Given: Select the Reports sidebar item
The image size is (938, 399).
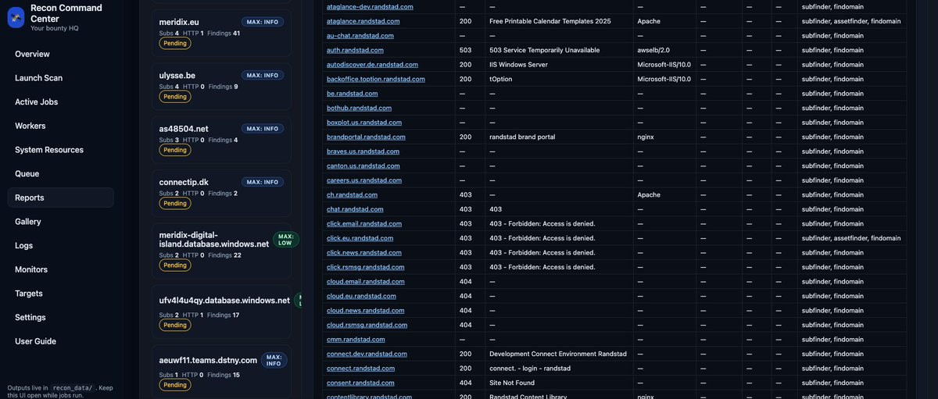Looking at the screenshot, I should point(60,198).
